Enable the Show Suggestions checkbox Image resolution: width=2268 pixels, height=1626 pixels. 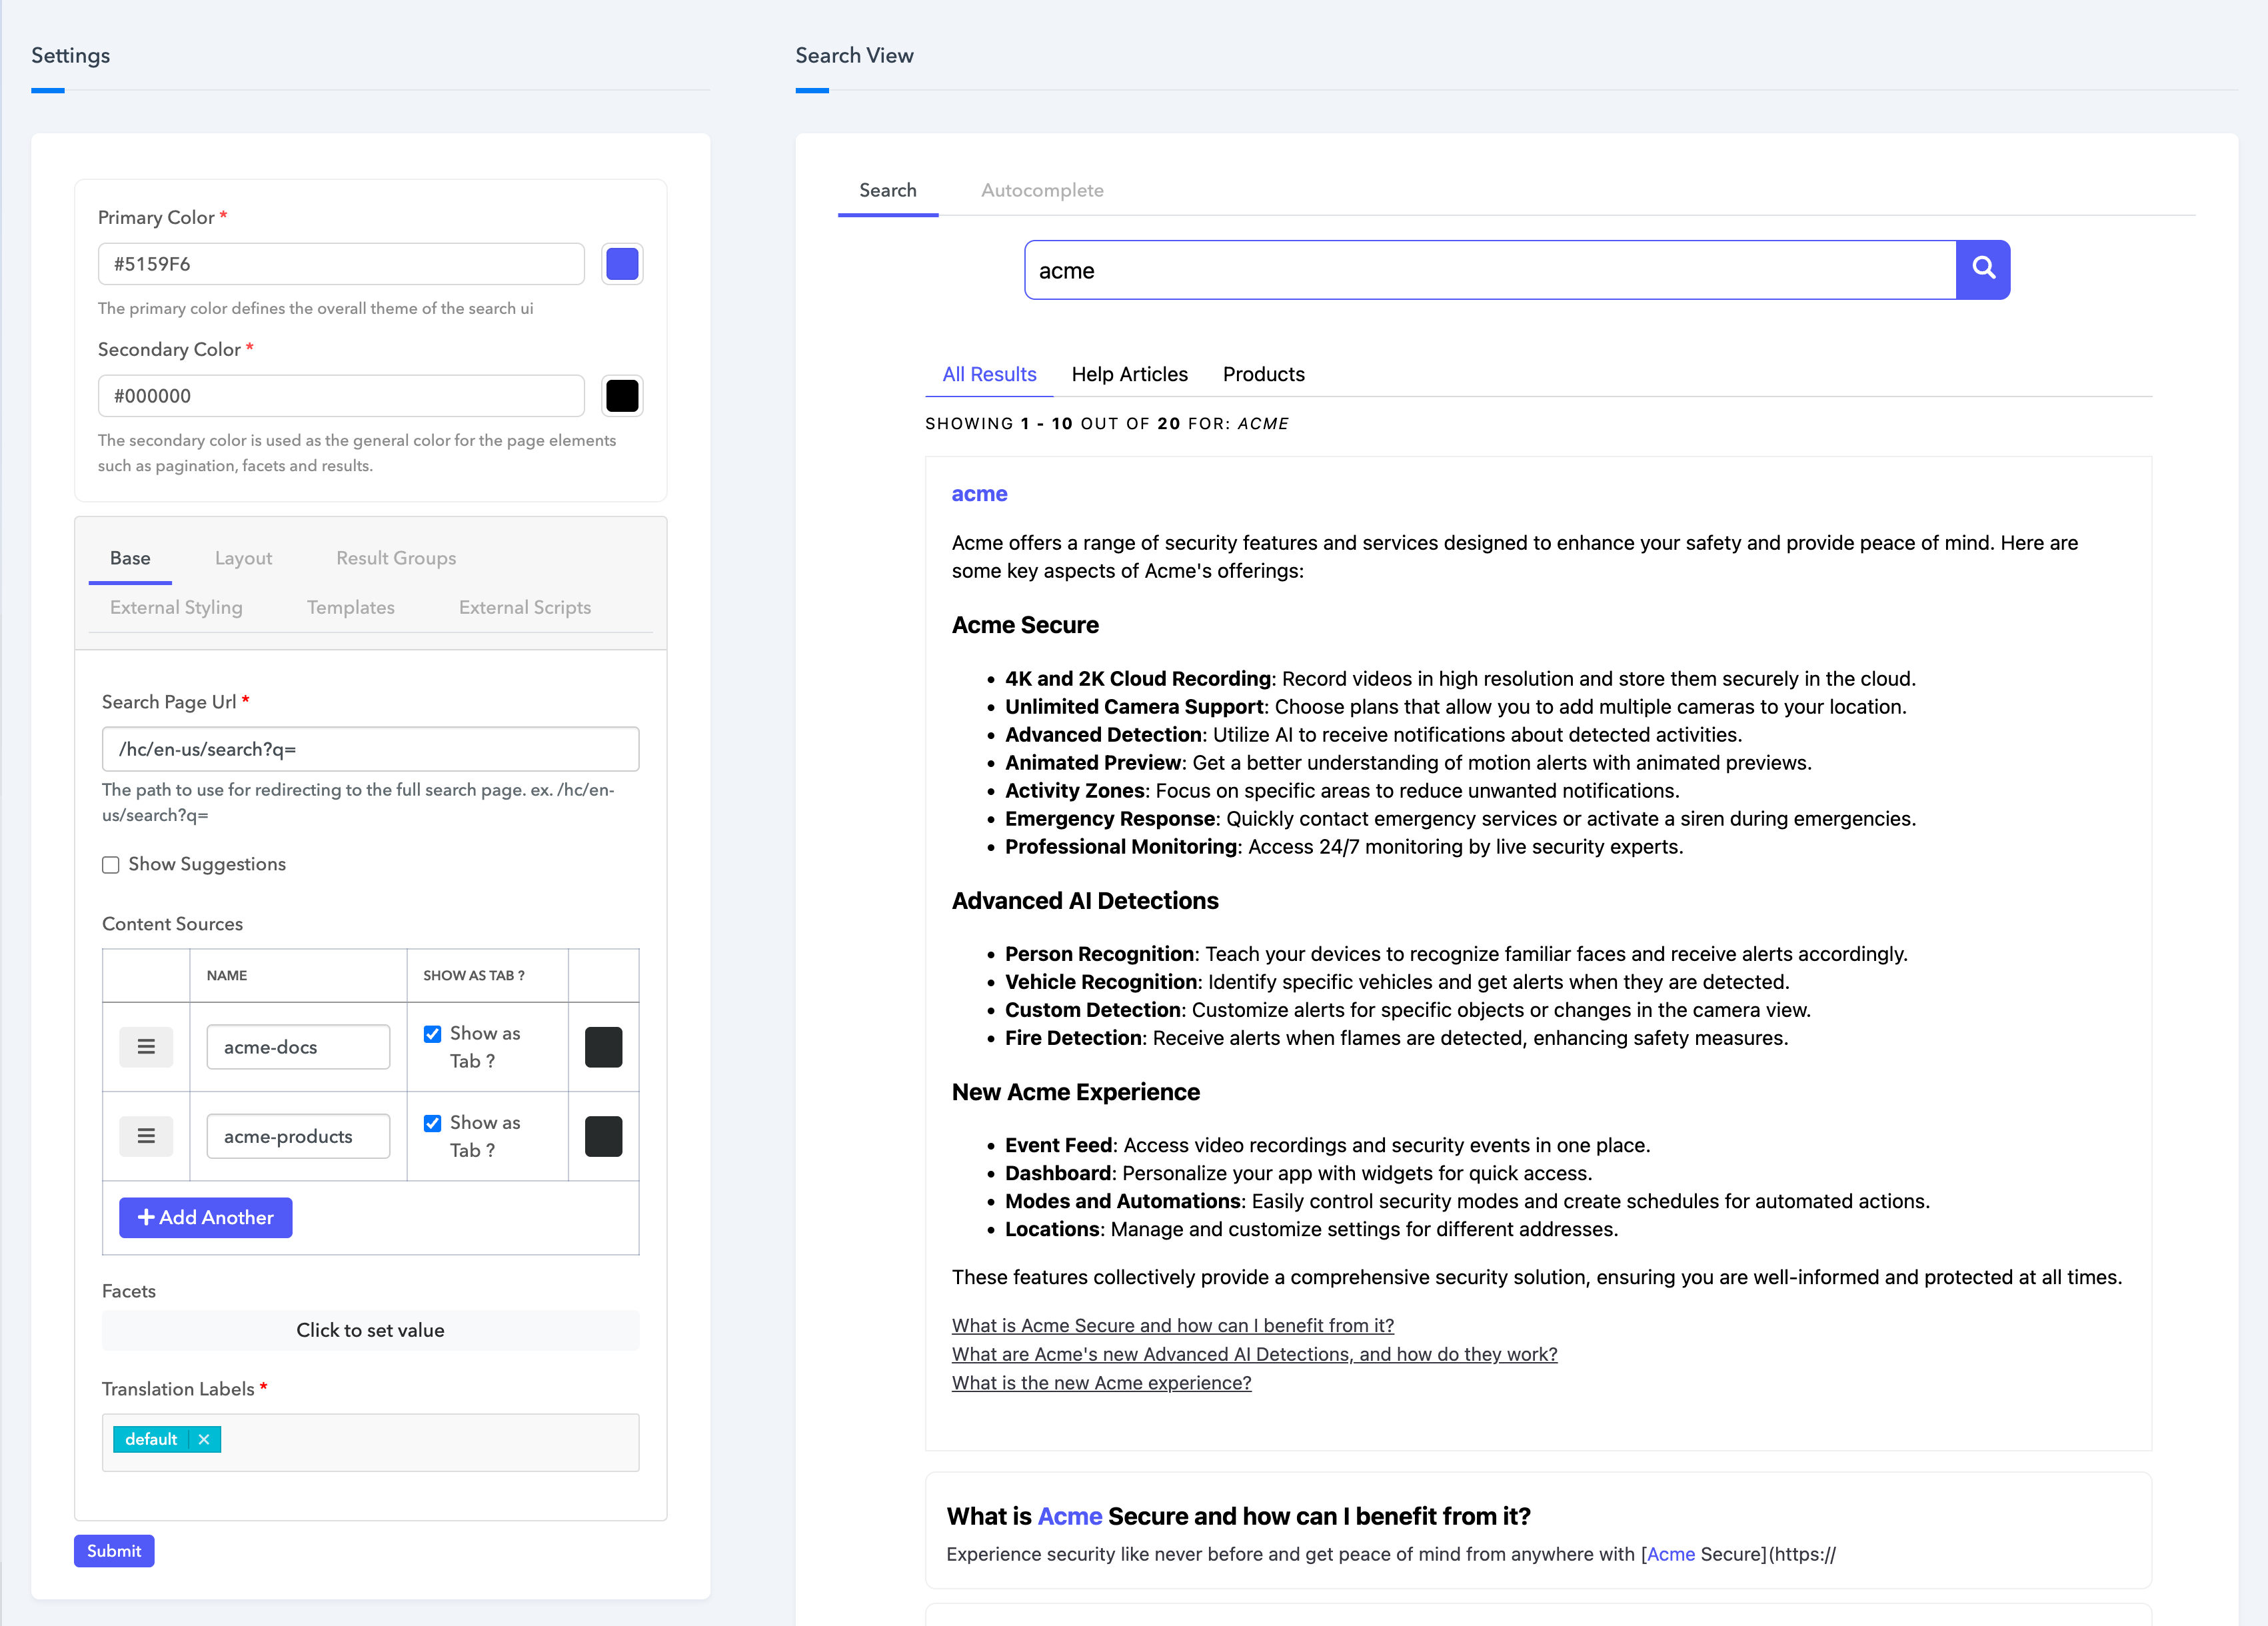pos(110,864)
